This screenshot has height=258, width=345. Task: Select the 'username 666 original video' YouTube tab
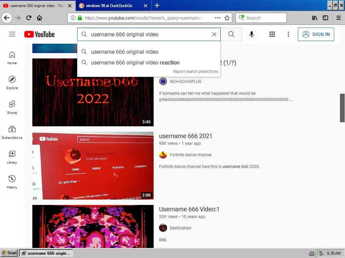38,6
